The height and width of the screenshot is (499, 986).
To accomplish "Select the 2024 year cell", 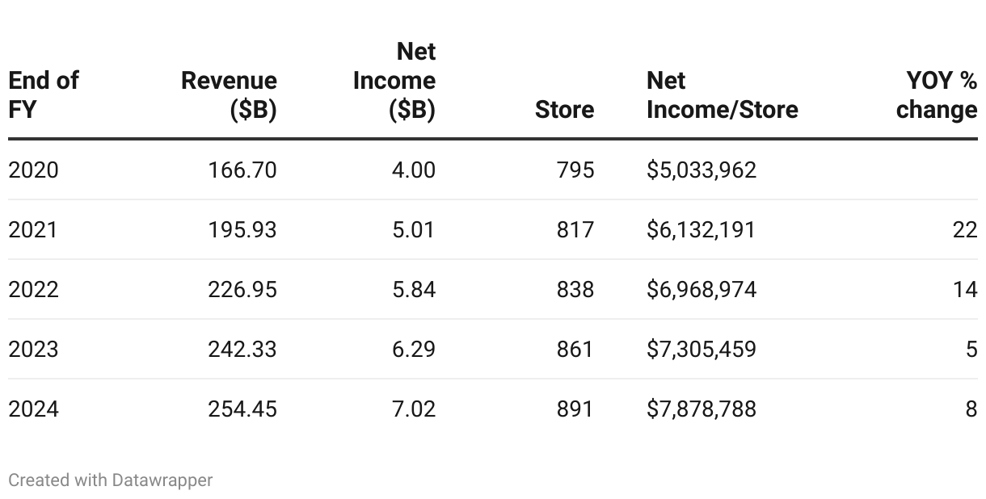I will (34, 409).
